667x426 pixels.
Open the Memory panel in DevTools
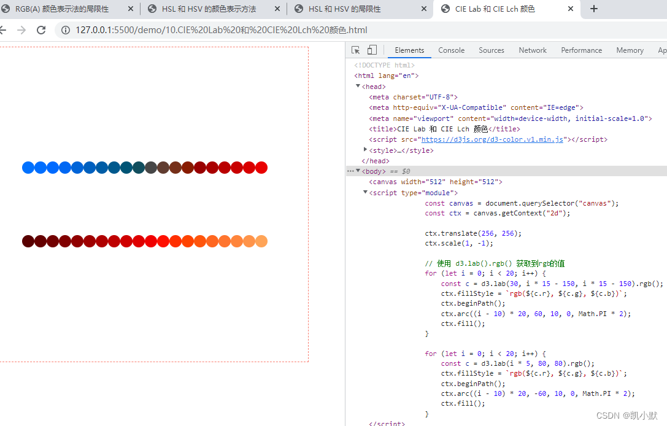click(630, 50)
